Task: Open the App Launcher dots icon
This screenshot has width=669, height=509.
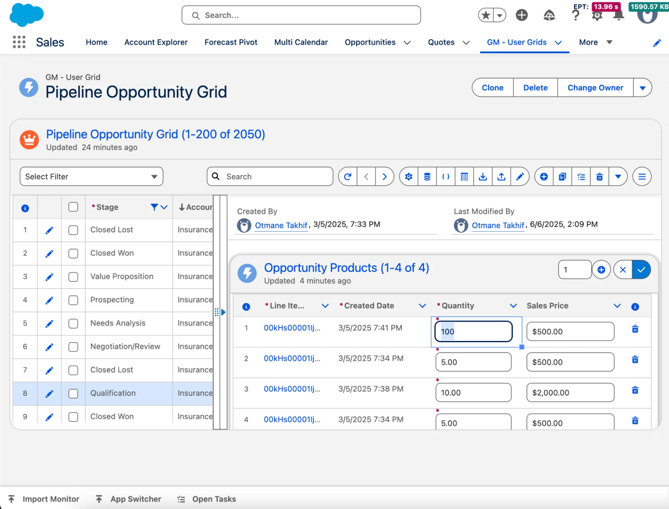Action: [x=19, y=42]
